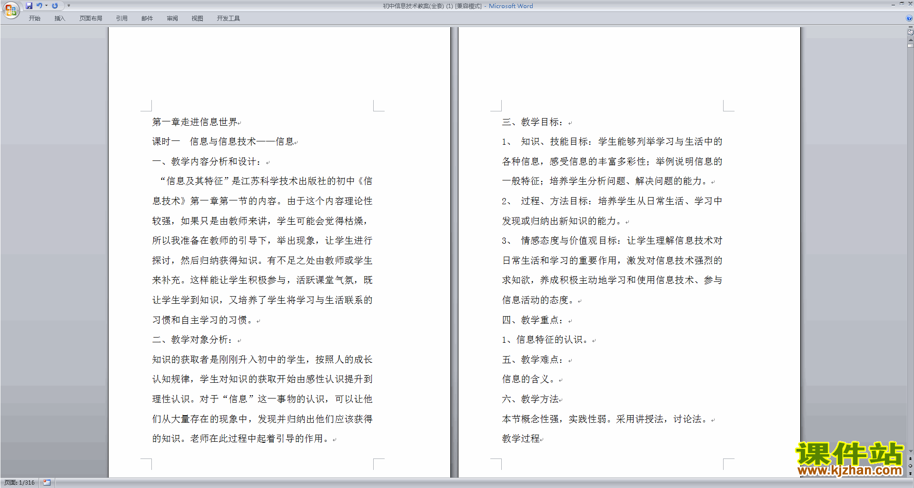The height and width of the screenshot is (488, 914).
Task: Click the line 信息的含义。
Action: [528, 379]
